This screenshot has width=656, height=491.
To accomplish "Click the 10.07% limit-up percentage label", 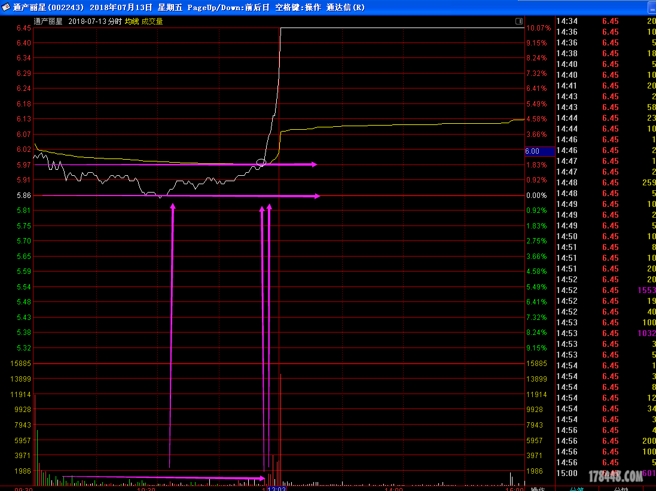I will coord(538,28).
